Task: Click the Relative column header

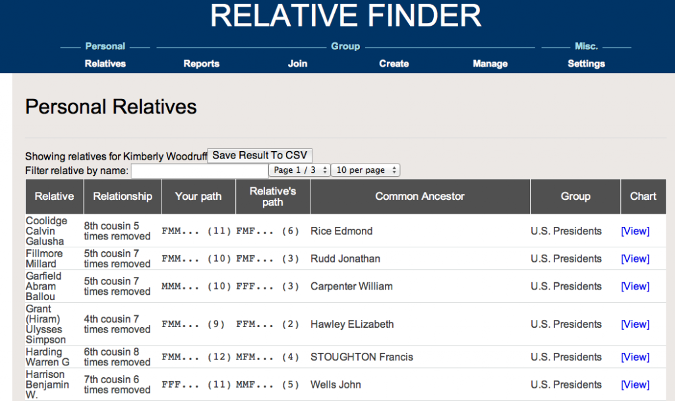Action: click(54, 197)
